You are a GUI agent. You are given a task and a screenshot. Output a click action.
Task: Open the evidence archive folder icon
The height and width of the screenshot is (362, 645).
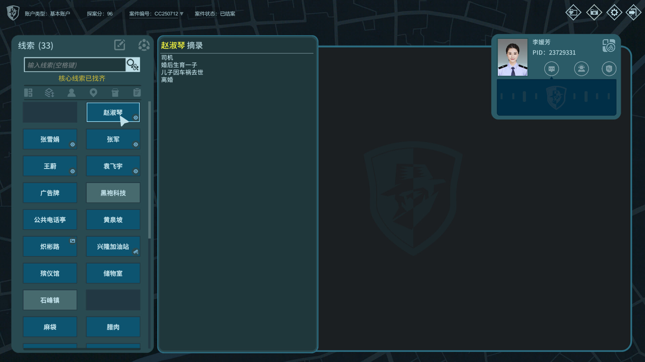click(x=594, y=12)
